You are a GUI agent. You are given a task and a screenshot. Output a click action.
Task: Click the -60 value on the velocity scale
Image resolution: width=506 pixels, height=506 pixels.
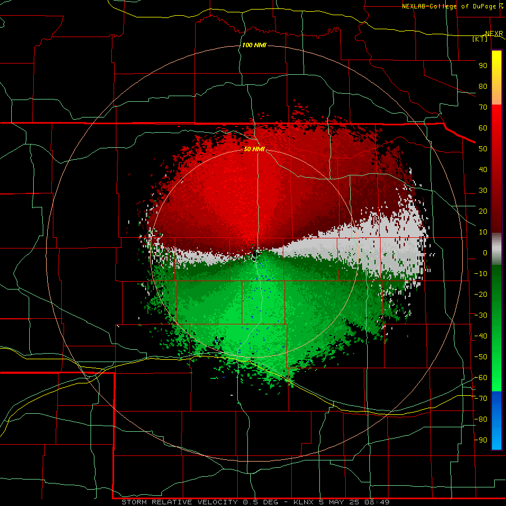[x=481, y=378]
